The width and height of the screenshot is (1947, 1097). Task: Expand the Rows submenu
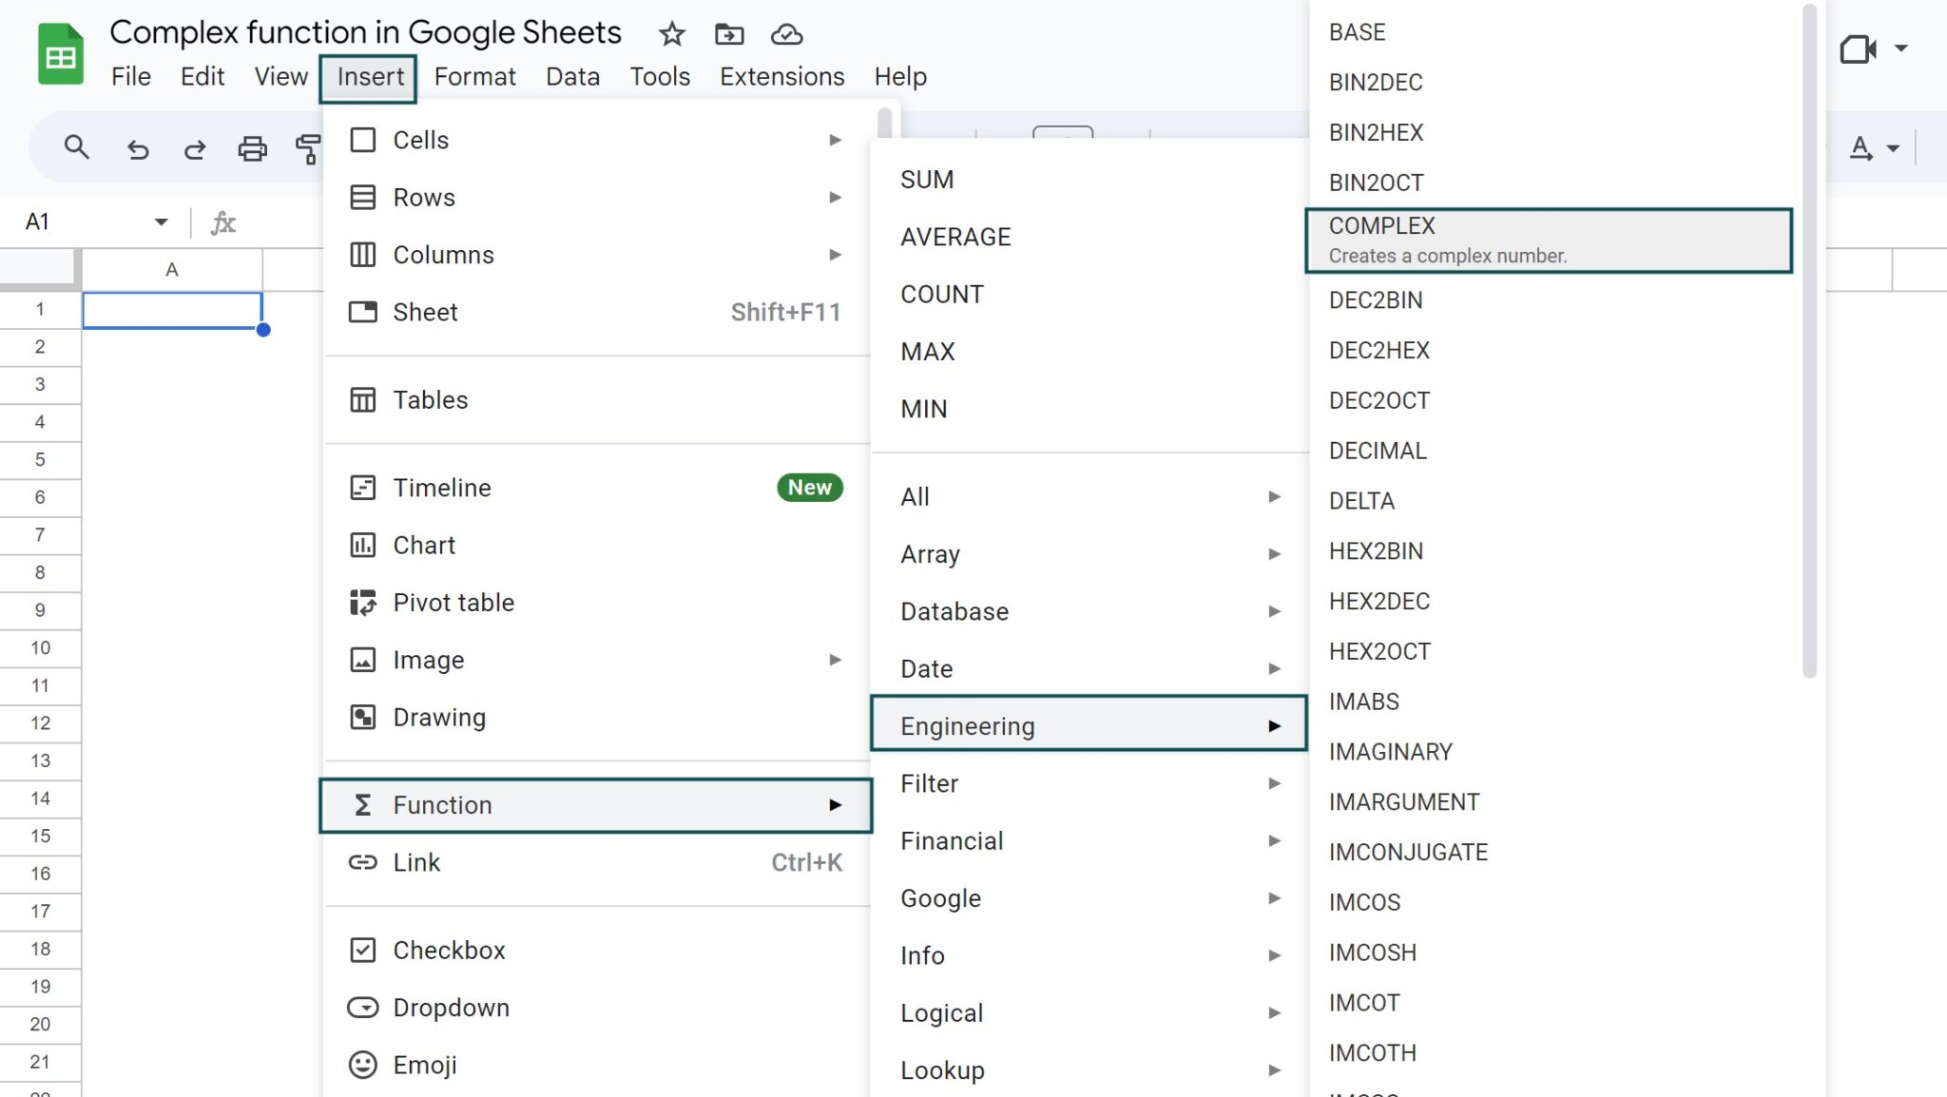[x=597, y=197]
